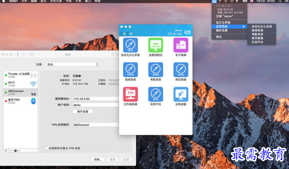Screen dimensions: 289x169
Task: Open Notification Center at the menu bar's end
Action: click(287, 1)
